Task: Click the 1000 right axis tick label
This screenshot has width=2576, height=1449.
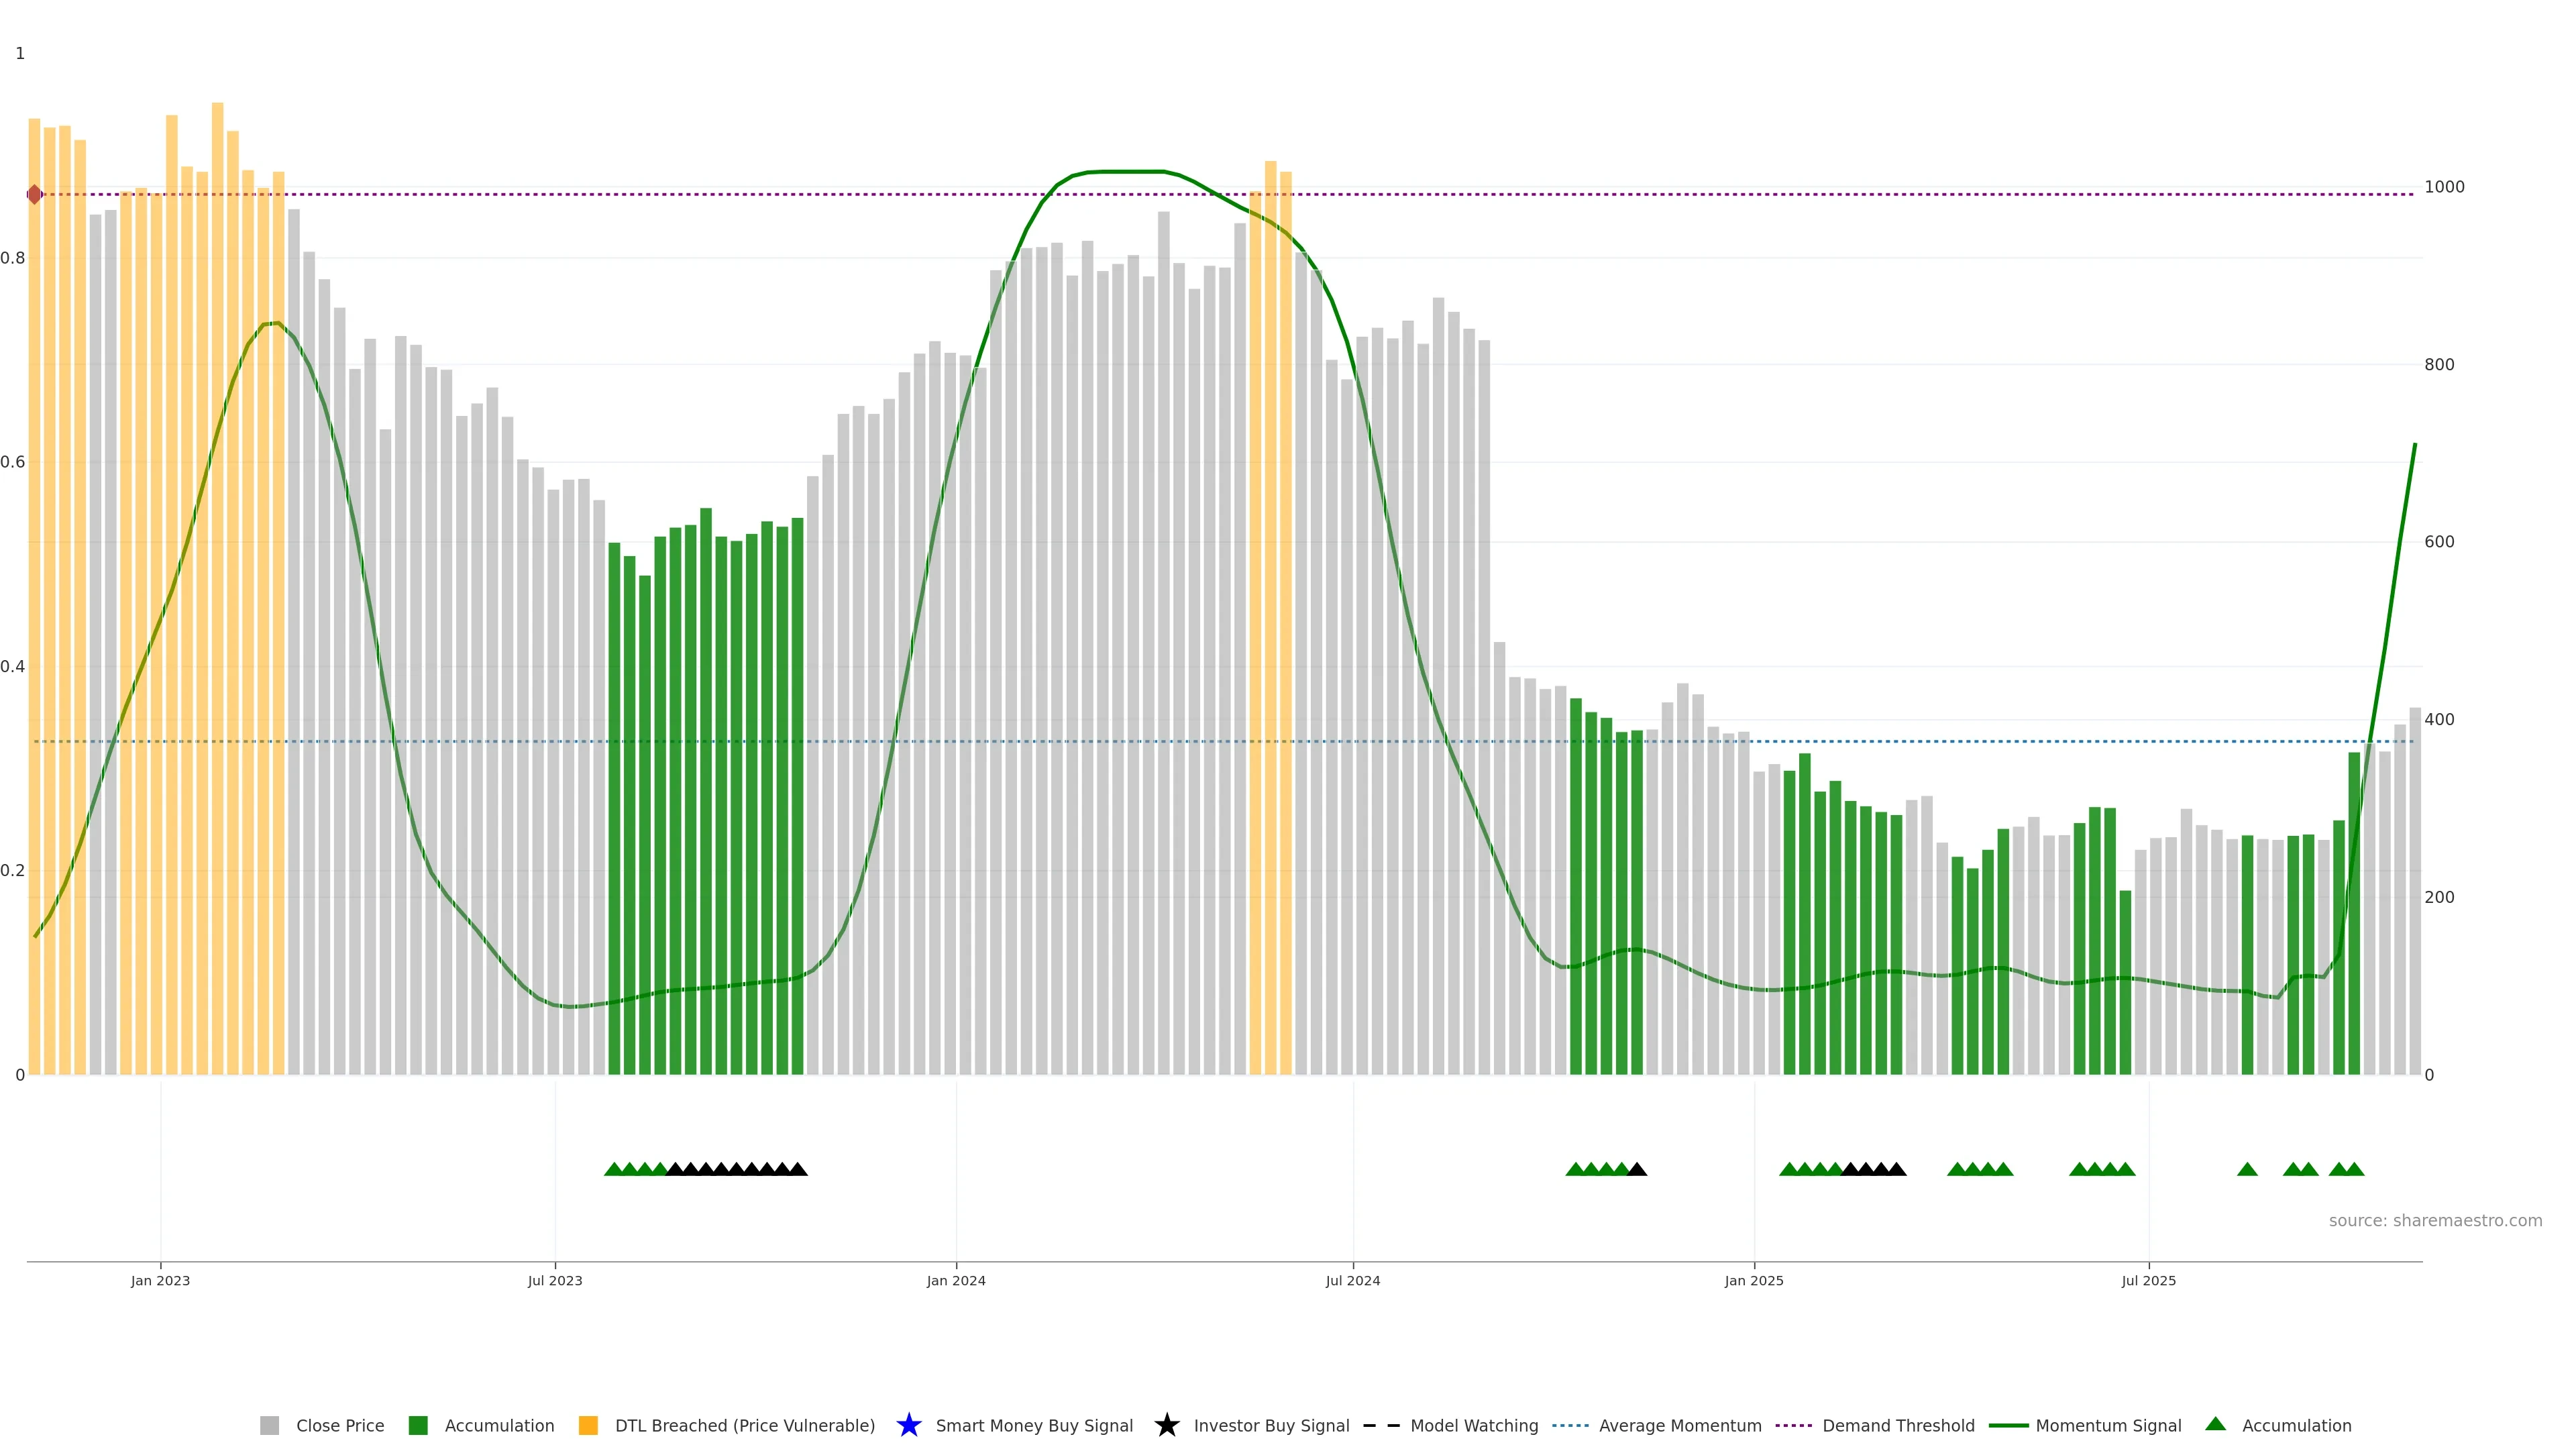Action: tap(2444, 187)
